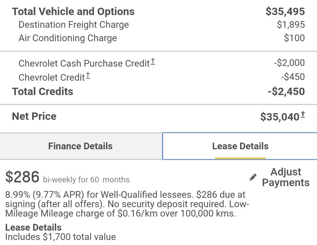Open footnote beside Chevrolet Cash Purchase Credit
The image size is (317, 245).
pos(153,61)
